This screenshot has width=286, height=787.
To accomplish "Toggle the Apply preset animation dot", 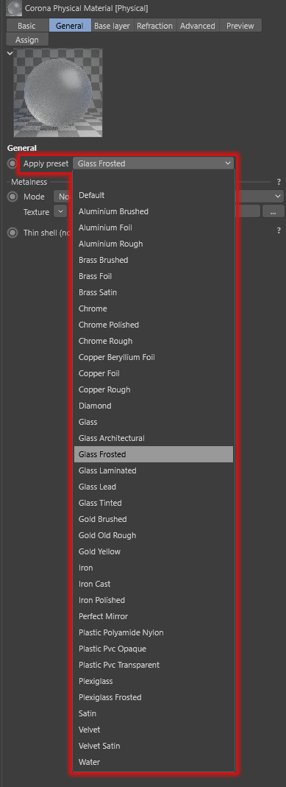I will point(12,163).
